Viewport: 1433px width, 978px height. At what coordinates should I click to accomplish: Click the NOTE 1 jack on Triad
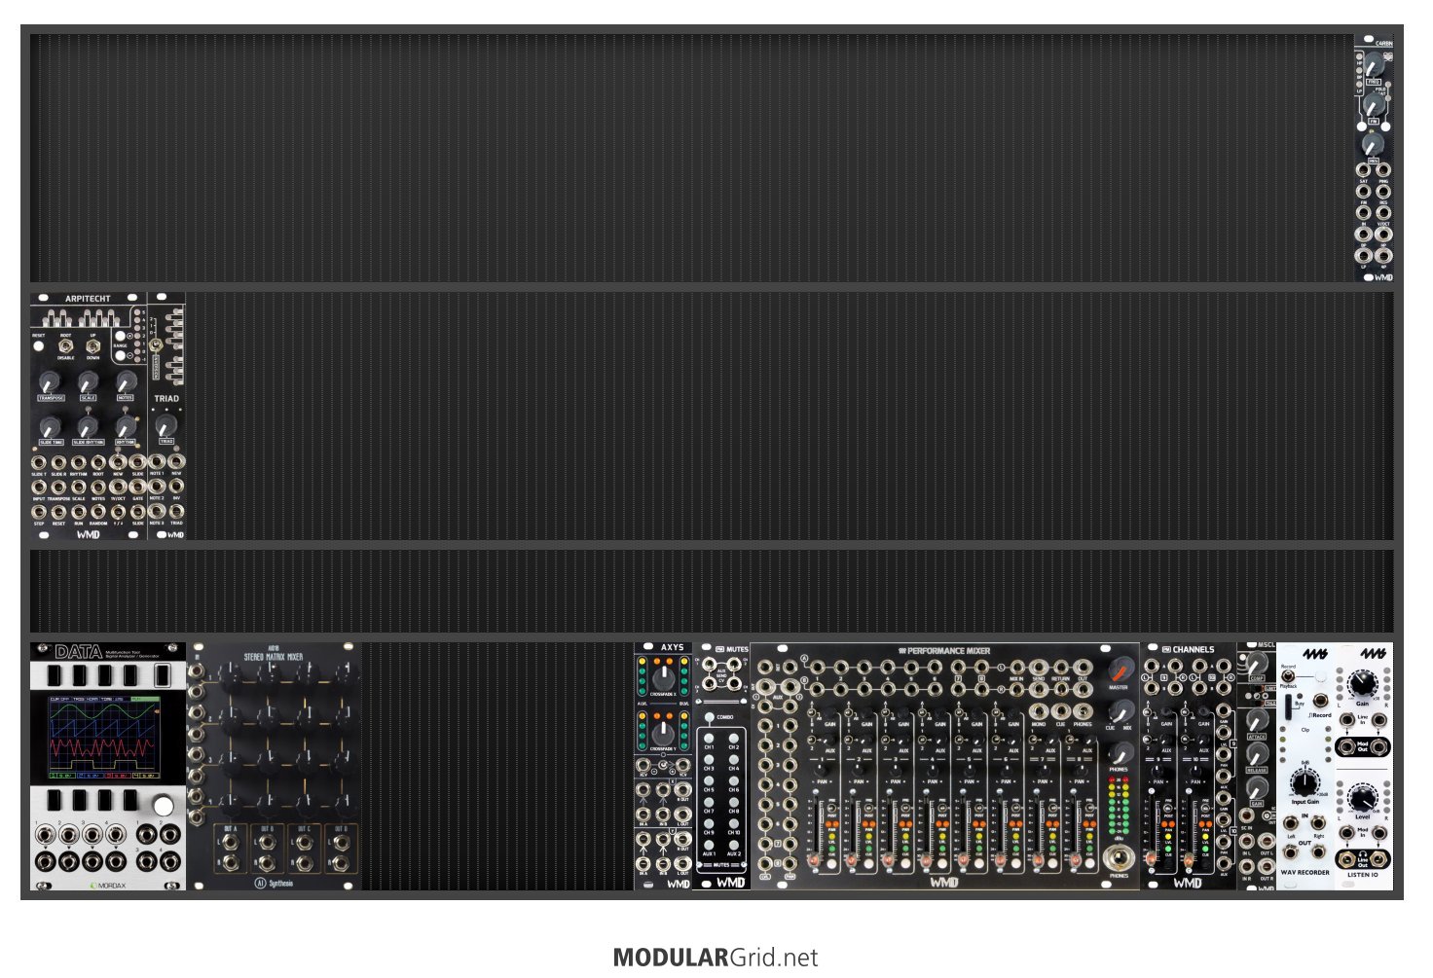157,462
